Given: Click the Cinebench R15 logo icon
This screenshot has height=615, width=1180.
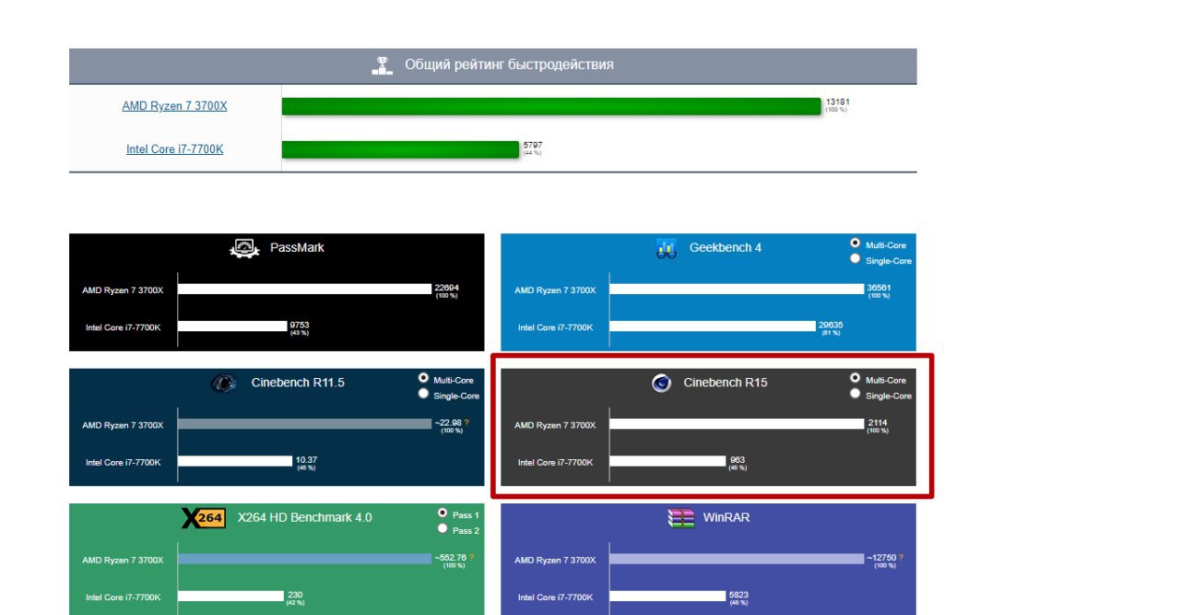Looking at the screenshot, I should pyautogui.click(x=661, y=383).
